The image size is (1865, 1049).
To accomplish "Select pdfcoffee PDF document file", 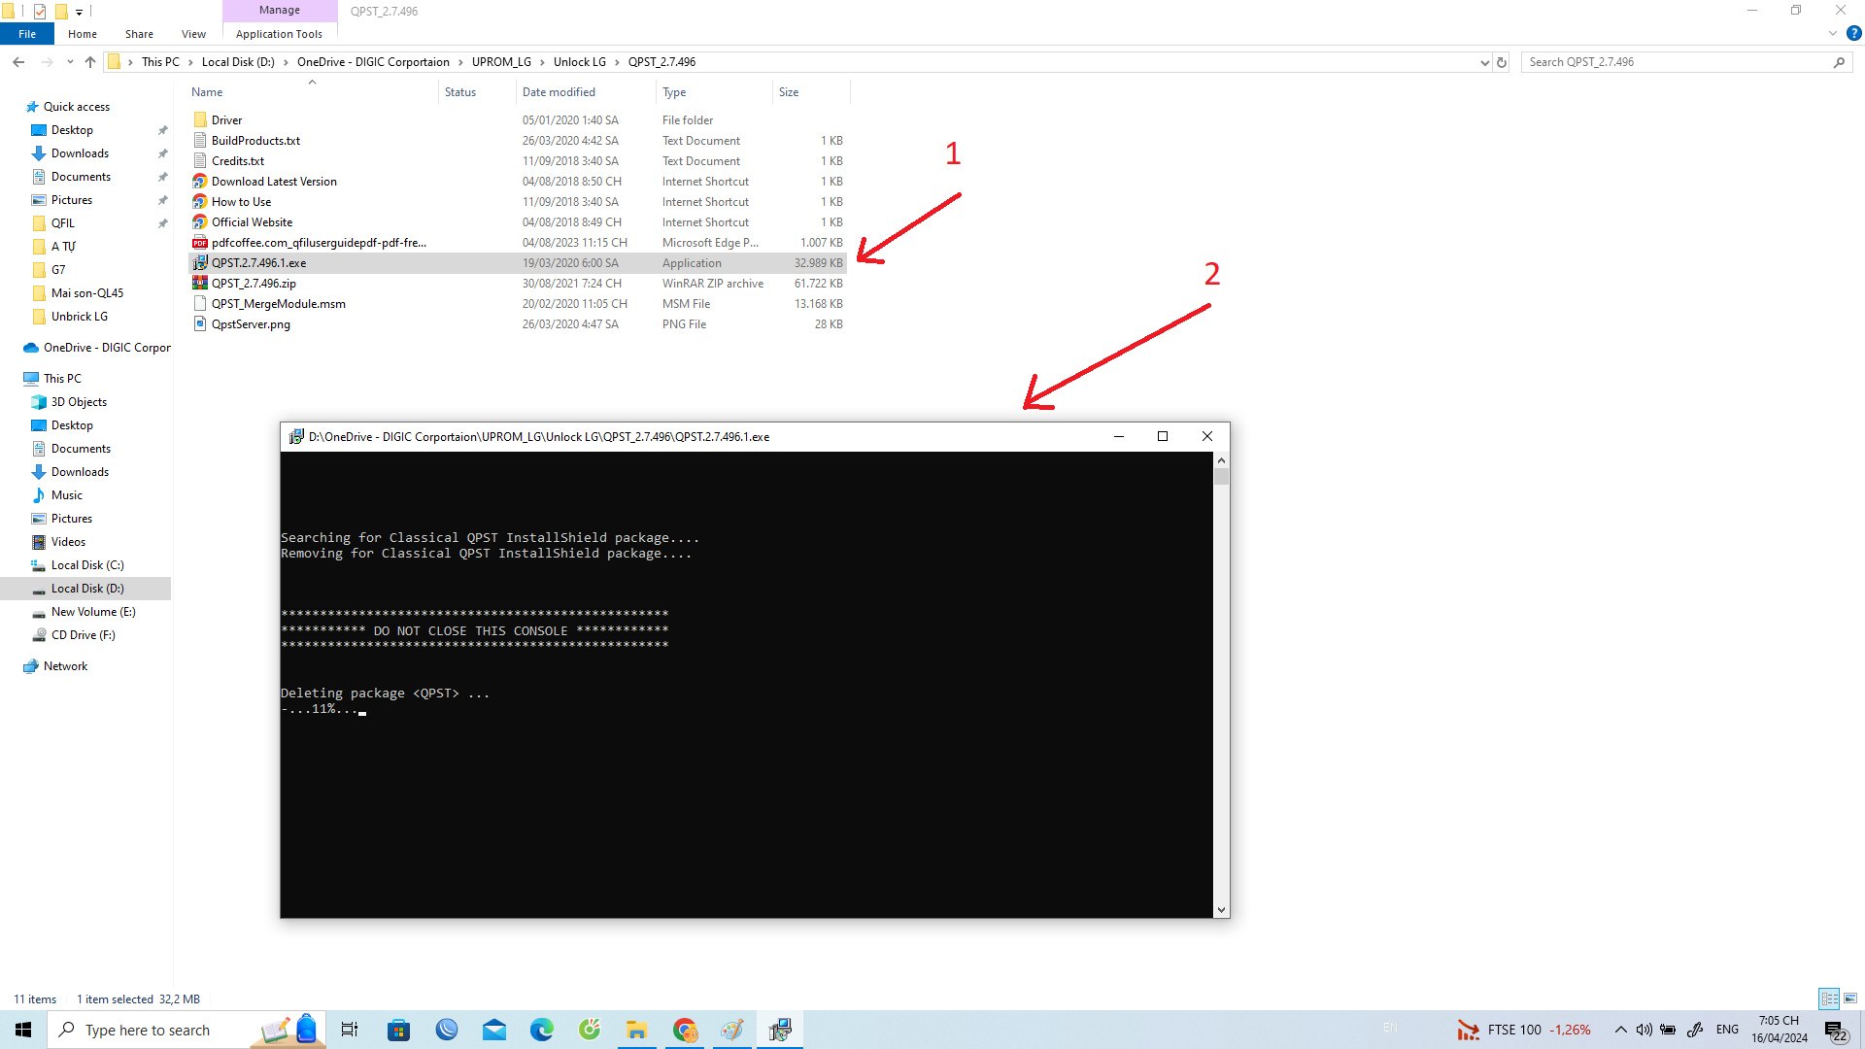I will 319,243.
